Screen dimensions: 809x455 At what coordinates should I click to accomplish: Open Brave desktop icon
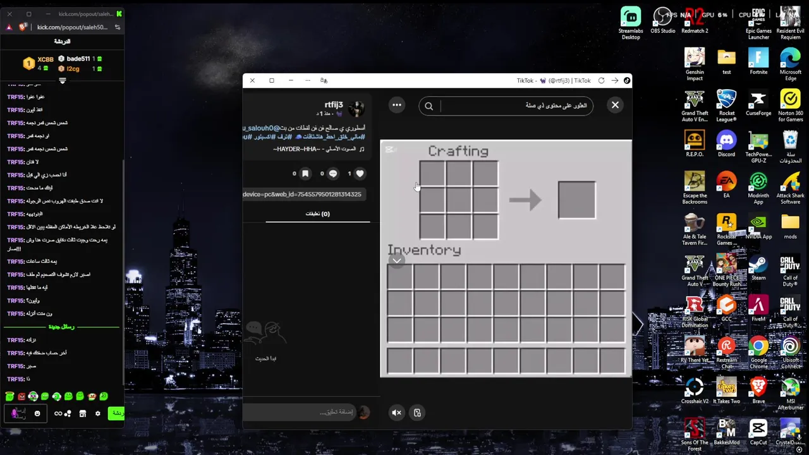(x=758, y=389)
